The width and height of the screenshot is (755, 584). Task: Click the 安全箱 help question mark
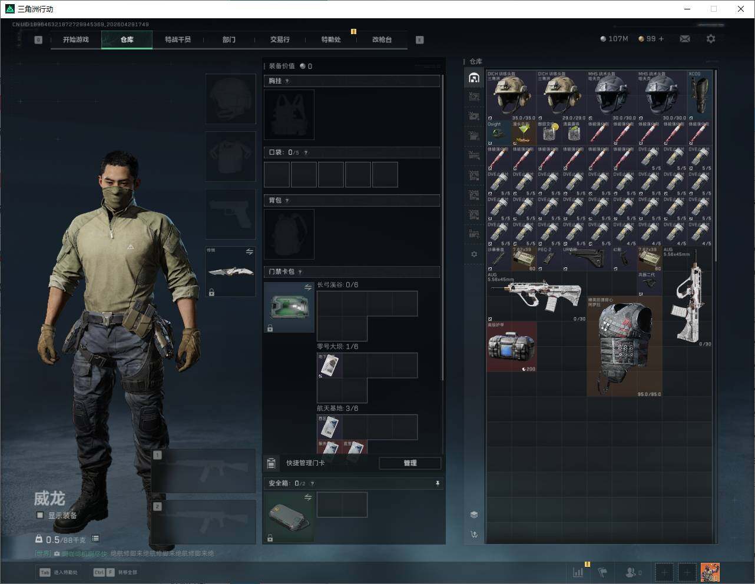312,483
